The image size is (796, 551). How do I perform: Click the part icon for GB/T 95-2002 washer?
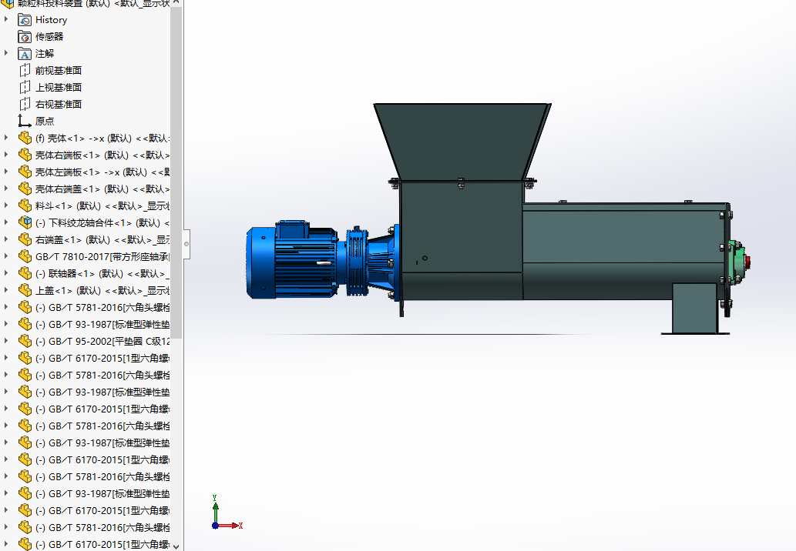pyautogui.click(x=25, y=341)
